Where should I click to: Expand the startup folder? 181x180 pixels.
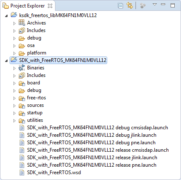coord(14,113)
